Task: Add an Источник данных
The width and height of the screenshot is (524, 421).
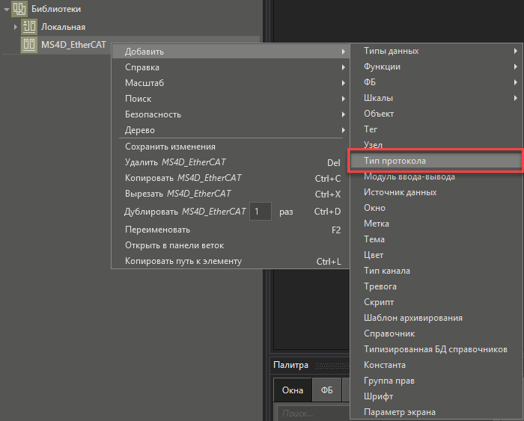Action: (x=436, y=192)
